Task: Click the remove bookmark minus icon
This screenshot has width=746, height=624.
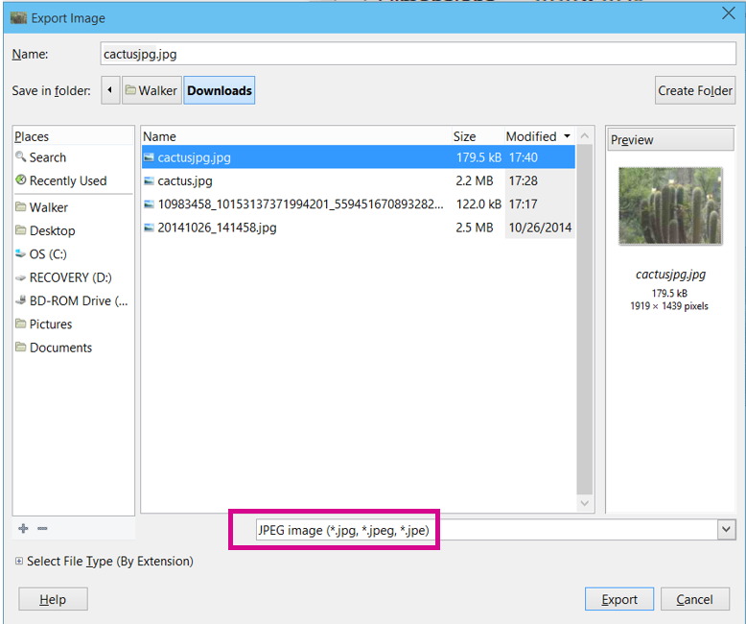Action: pos(42,529)
